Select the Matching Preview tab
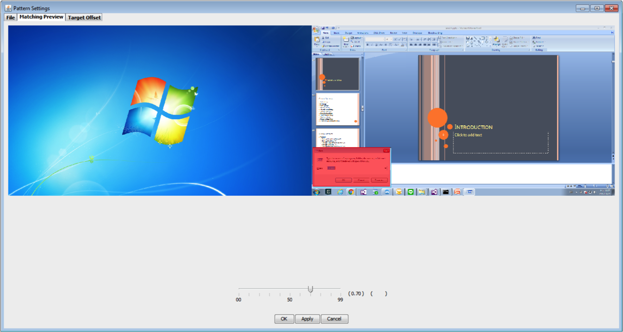 41,17
